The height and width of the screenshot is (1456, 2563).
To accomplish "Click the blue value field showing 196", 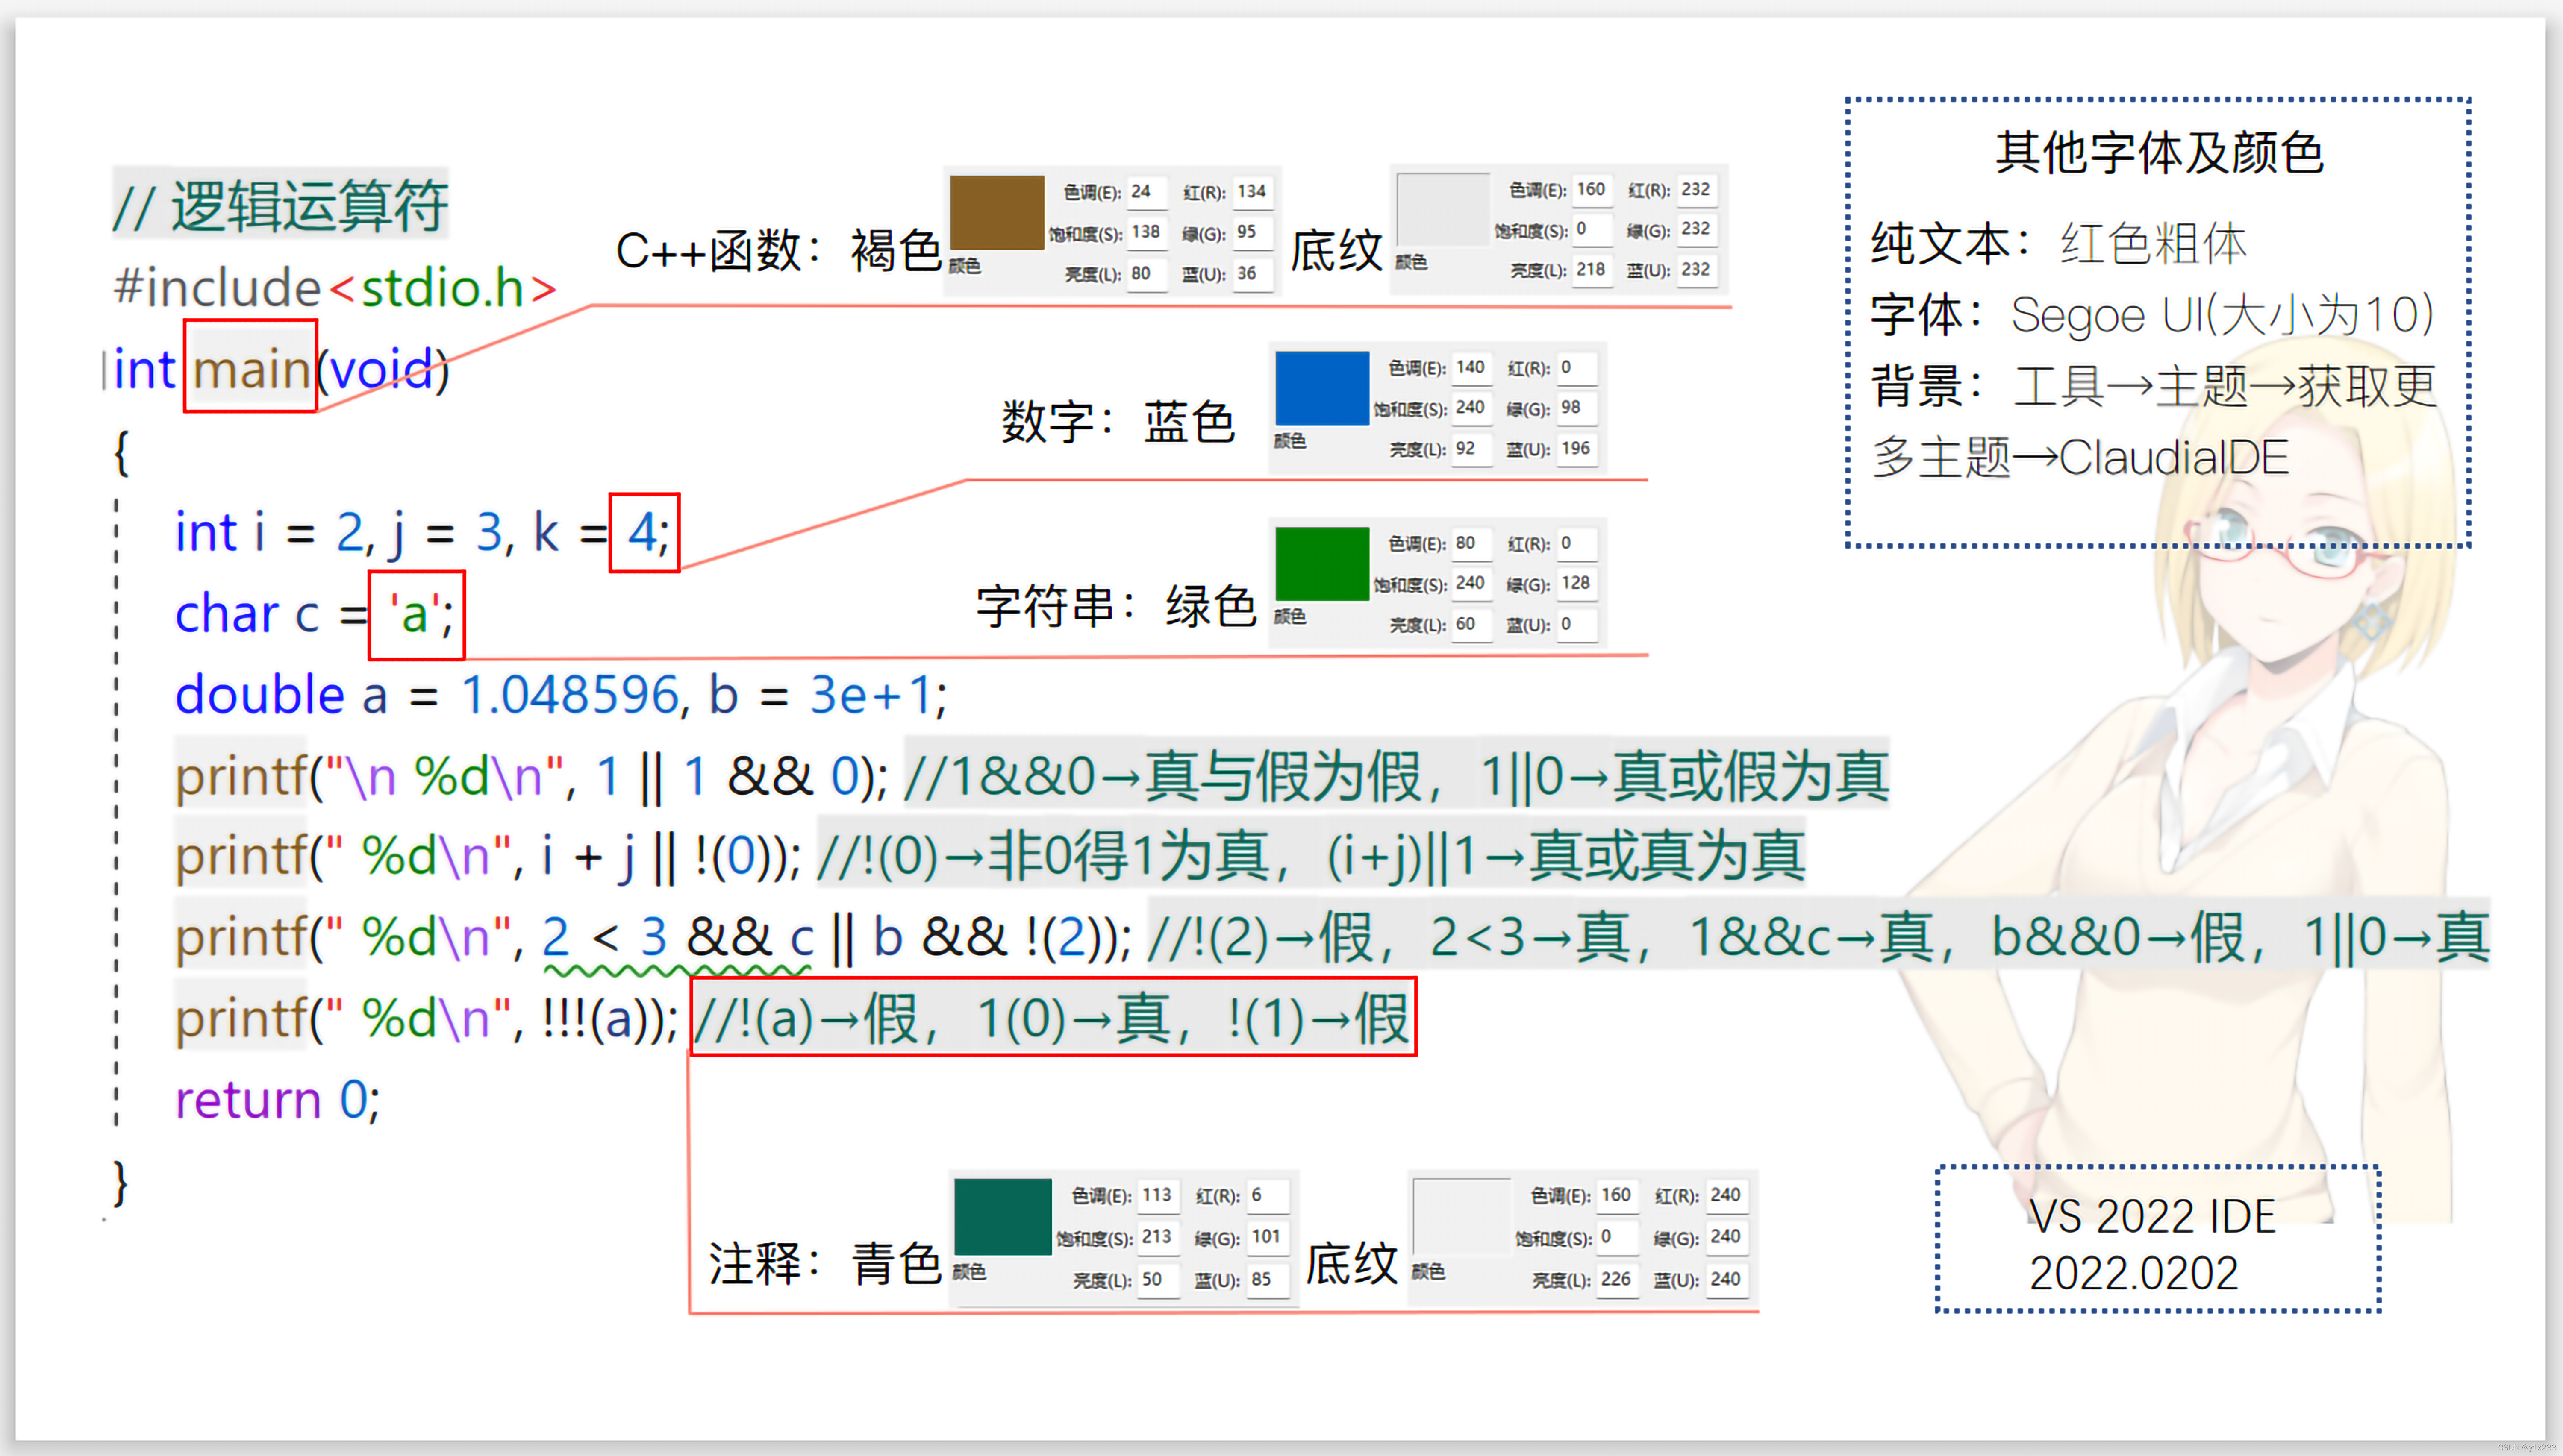I will pyautogui.click(x=1576, y=449).
